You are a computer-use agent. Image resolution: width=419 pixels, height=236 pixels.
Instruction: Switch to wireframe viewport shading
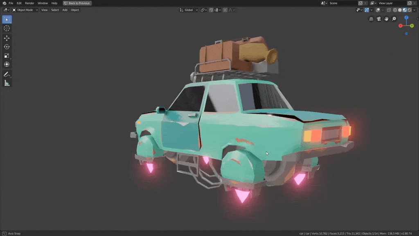(395, 10)
